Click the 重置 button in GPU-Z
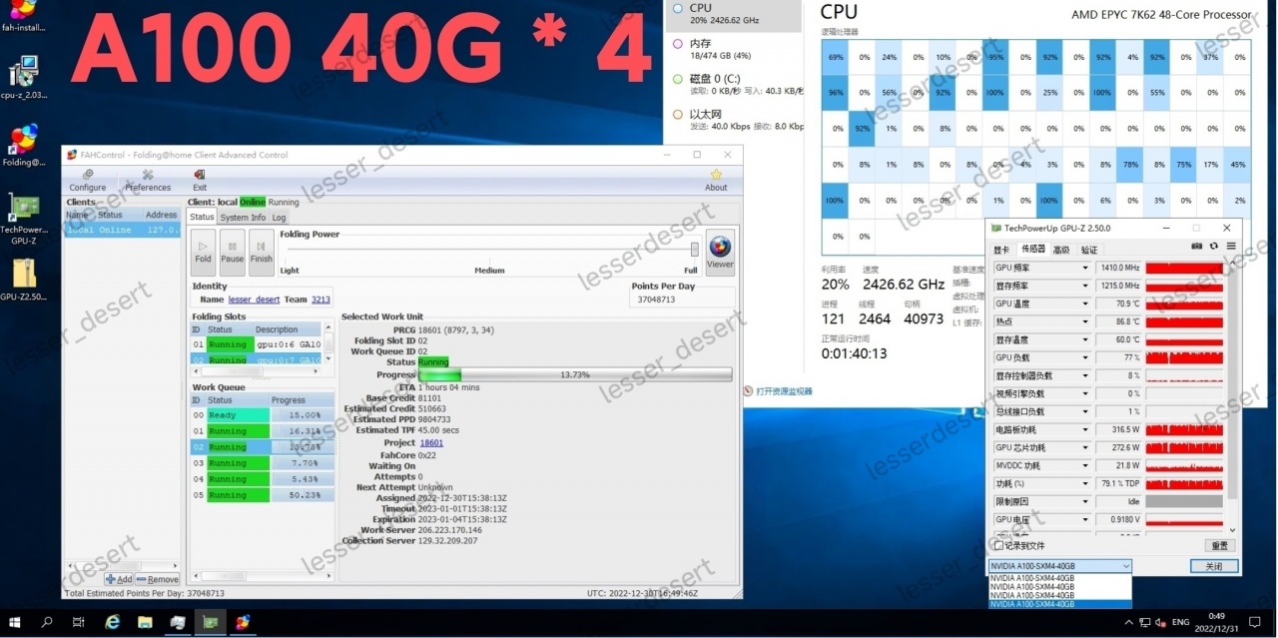 point(1219,545)
